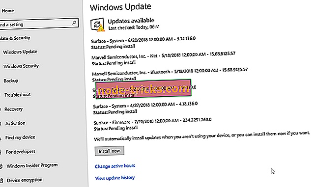The image size is (317, 187).
Task: Open Change active hours link
Action: [115, 166]
